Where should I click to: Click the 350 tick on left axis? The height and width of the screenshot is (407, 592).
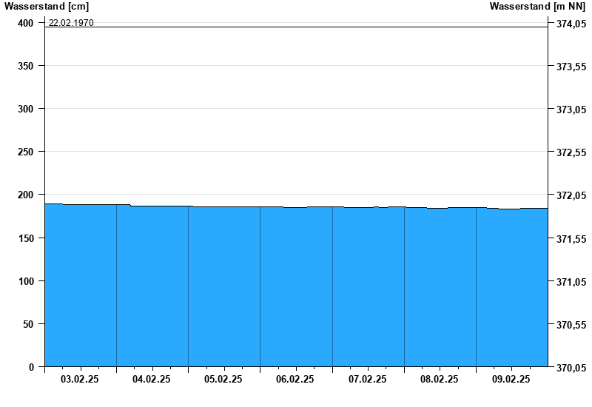point(26,66)
